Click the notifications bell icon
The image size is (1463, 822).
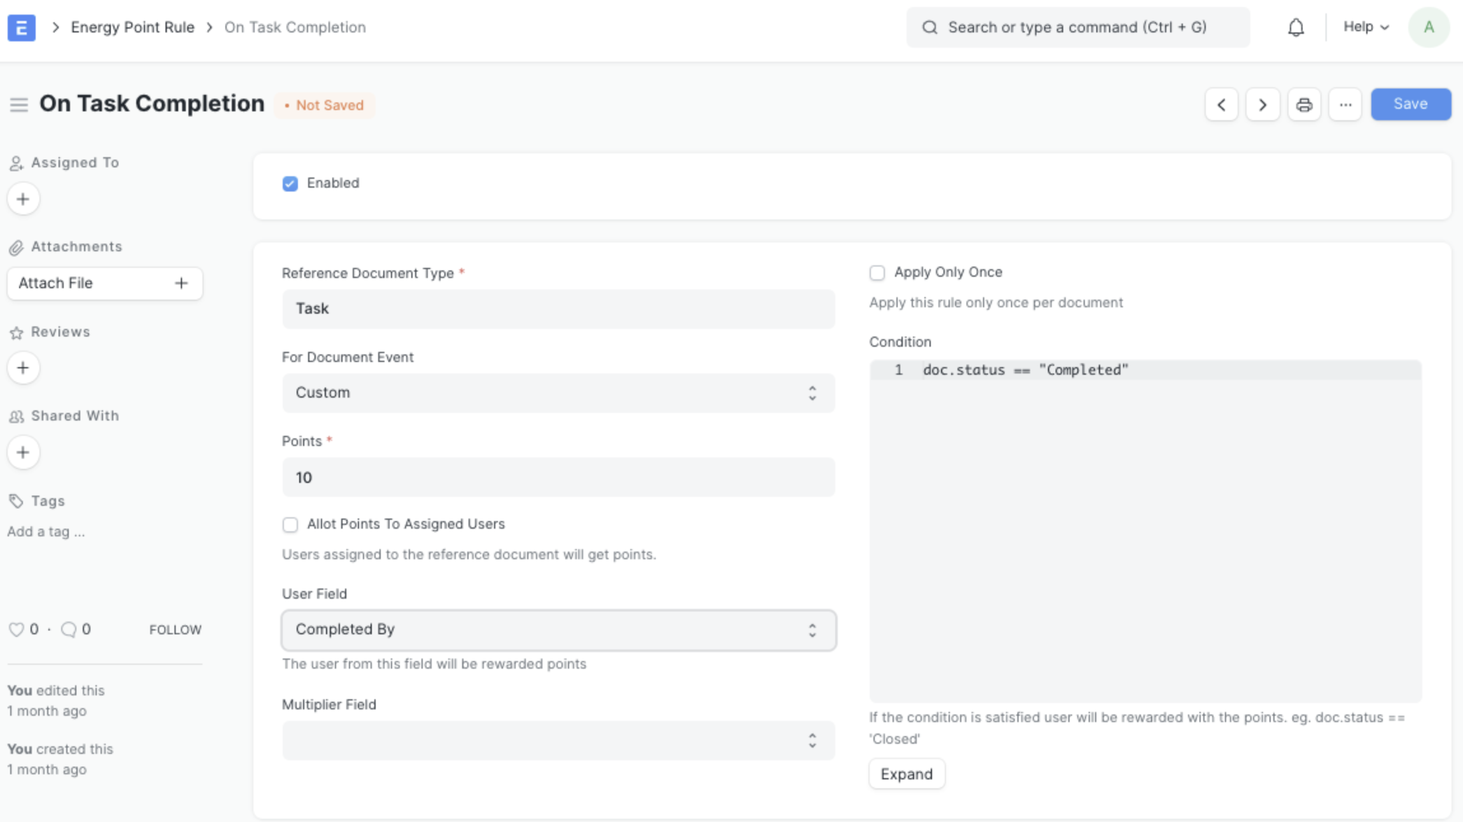pyautogui.click(x=1296, y=27)
